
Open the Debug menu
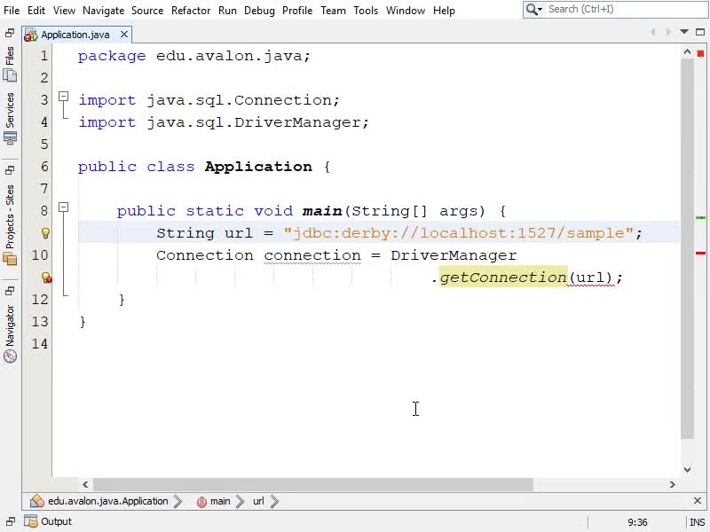pos(259,10)
